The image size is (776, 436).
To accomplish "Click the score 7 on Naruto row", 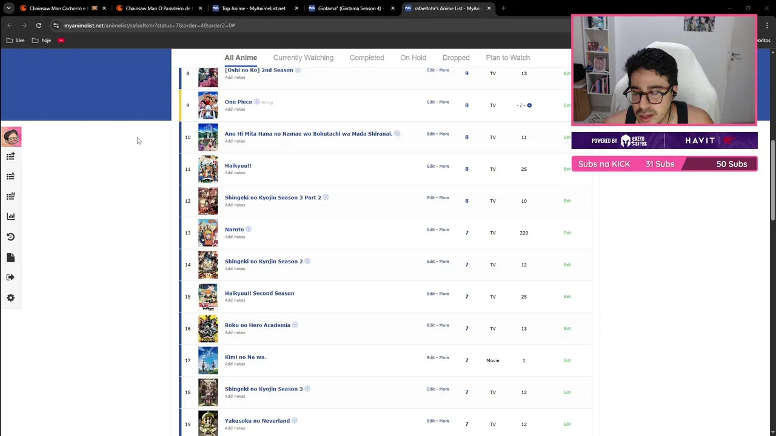I will (x=467, y=233).
